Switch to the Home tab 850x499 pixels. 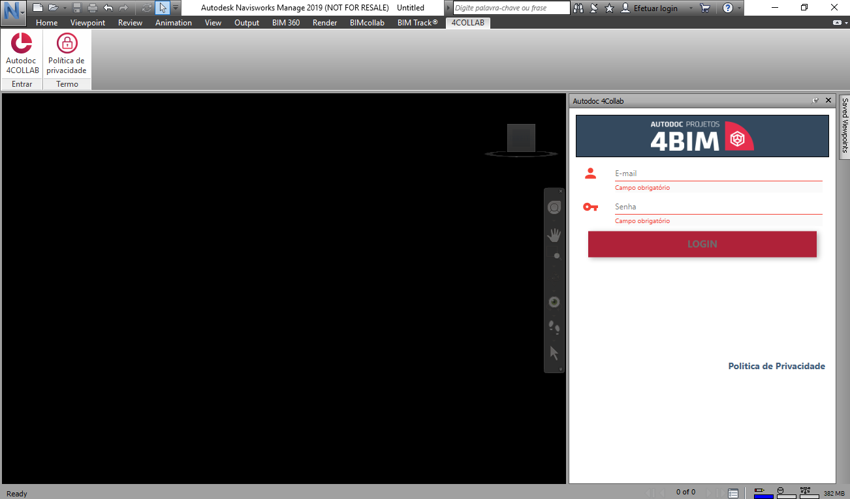point(47,23)
